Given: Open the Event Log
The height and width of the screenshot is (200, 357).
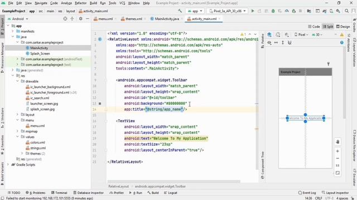Looking at the screenshot, I should pos(307,193).
